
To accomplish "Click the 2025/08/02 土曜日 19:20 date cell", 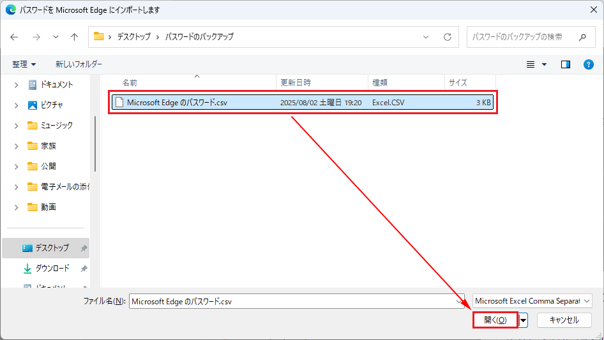I will (x=321, y=103).
